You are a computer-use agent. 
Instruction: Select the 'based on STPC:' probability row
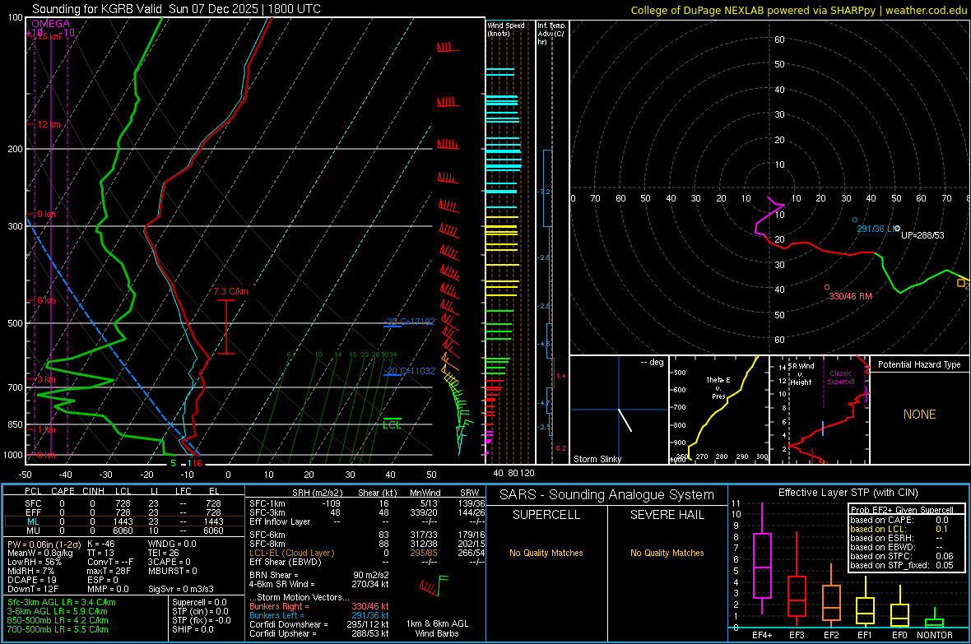(902, 556)
